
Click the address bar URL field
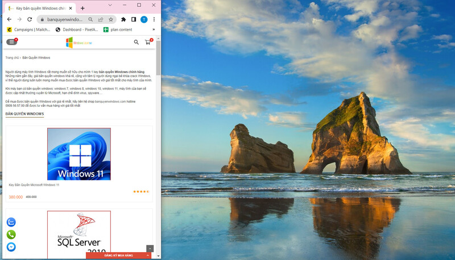(65, 19)
